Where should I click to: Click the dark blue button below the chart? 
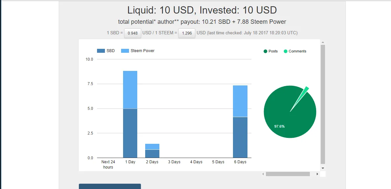click(x=110, y=186)
